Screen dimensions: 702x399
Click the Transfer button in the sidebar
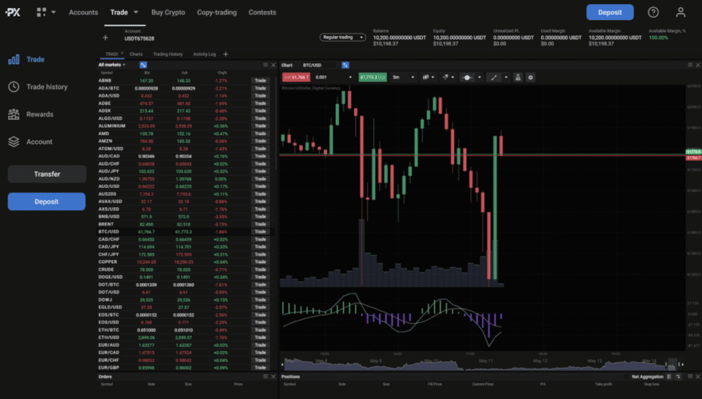coord(47,174)
